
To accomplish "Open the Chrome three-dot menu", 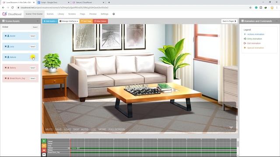I will coord(277,8).
